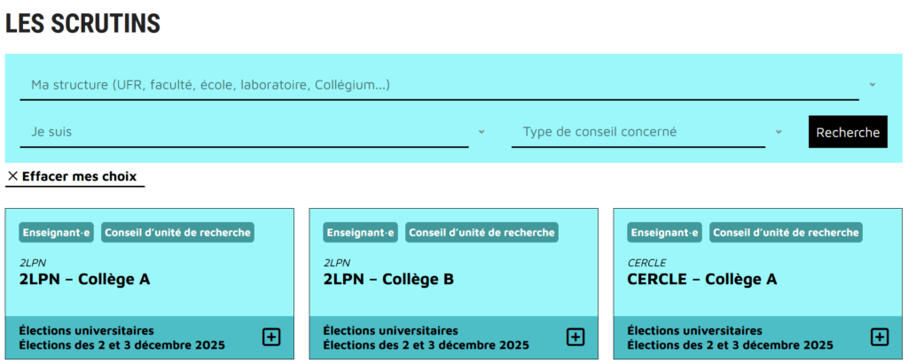Open the 2LPN – Collège B title
The image size is (908, 362).
tap(388, 280)
